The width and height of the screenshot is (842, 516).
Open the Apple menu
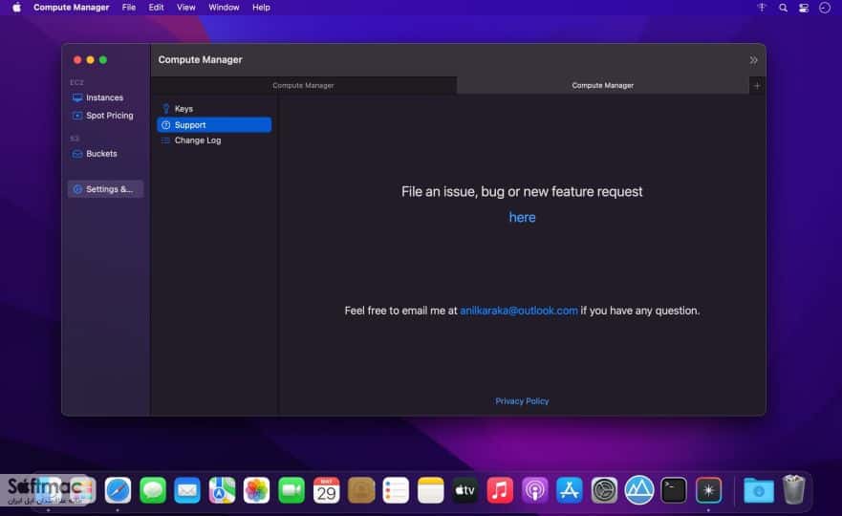coord(16,8)
